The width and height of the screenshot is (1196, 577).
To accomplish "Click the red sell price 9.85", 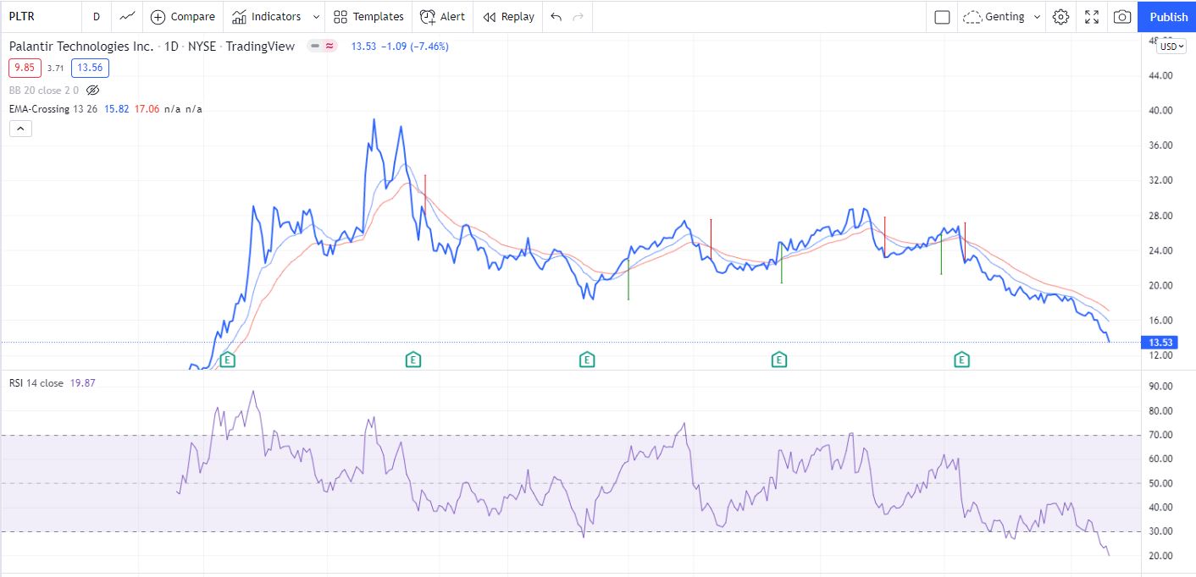I will pyautogui.click(x=25, y=69).
